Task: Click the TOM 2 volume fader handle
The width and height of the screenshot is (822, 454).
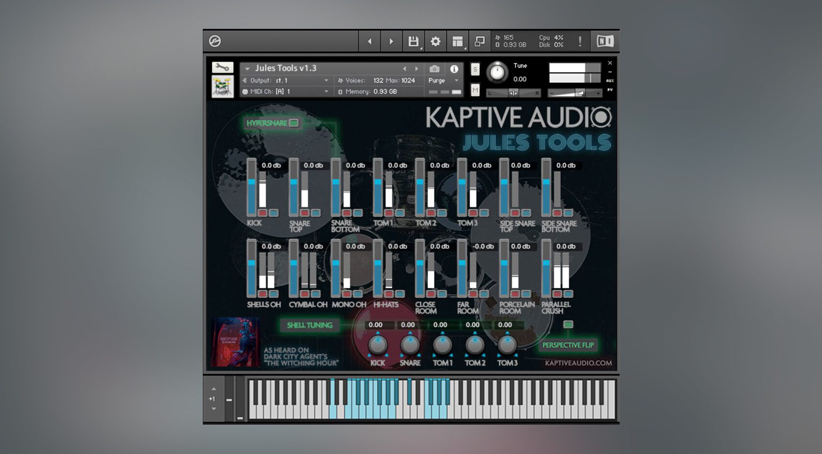Action: click(420, 182)
